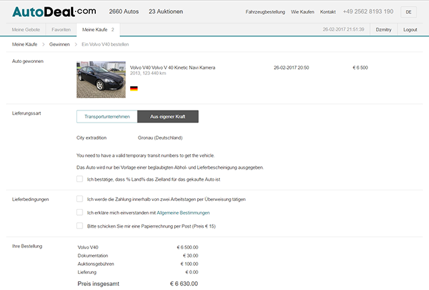Open the 23 Auktionen link
This screenshot has width=429, height=290.
pyautogui.click(x=166, y=11)
